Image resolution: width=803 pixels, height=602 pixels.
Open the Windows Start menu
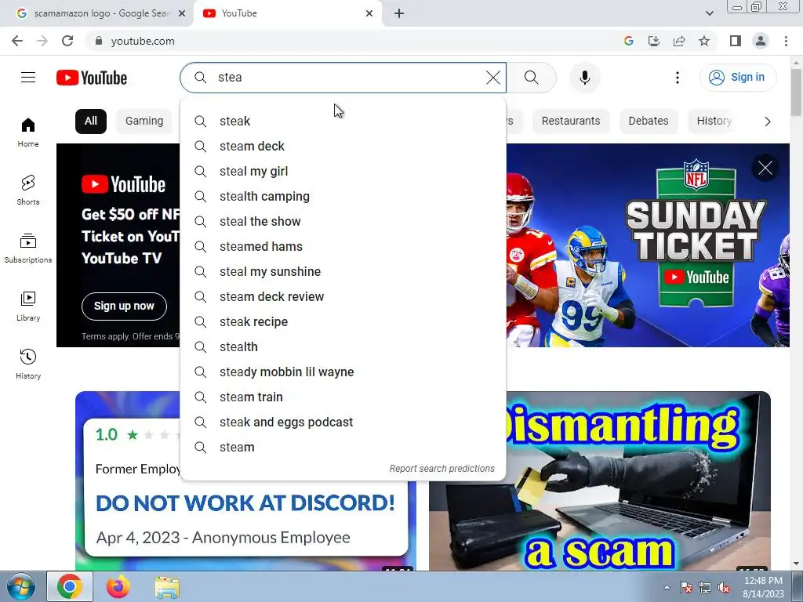21,586
